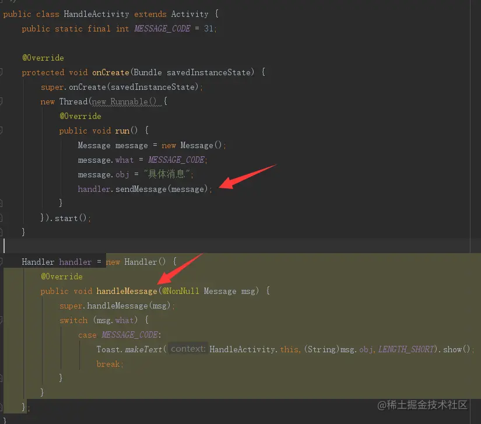Click the run method name

pyautogui.click(x=122, y=131)
